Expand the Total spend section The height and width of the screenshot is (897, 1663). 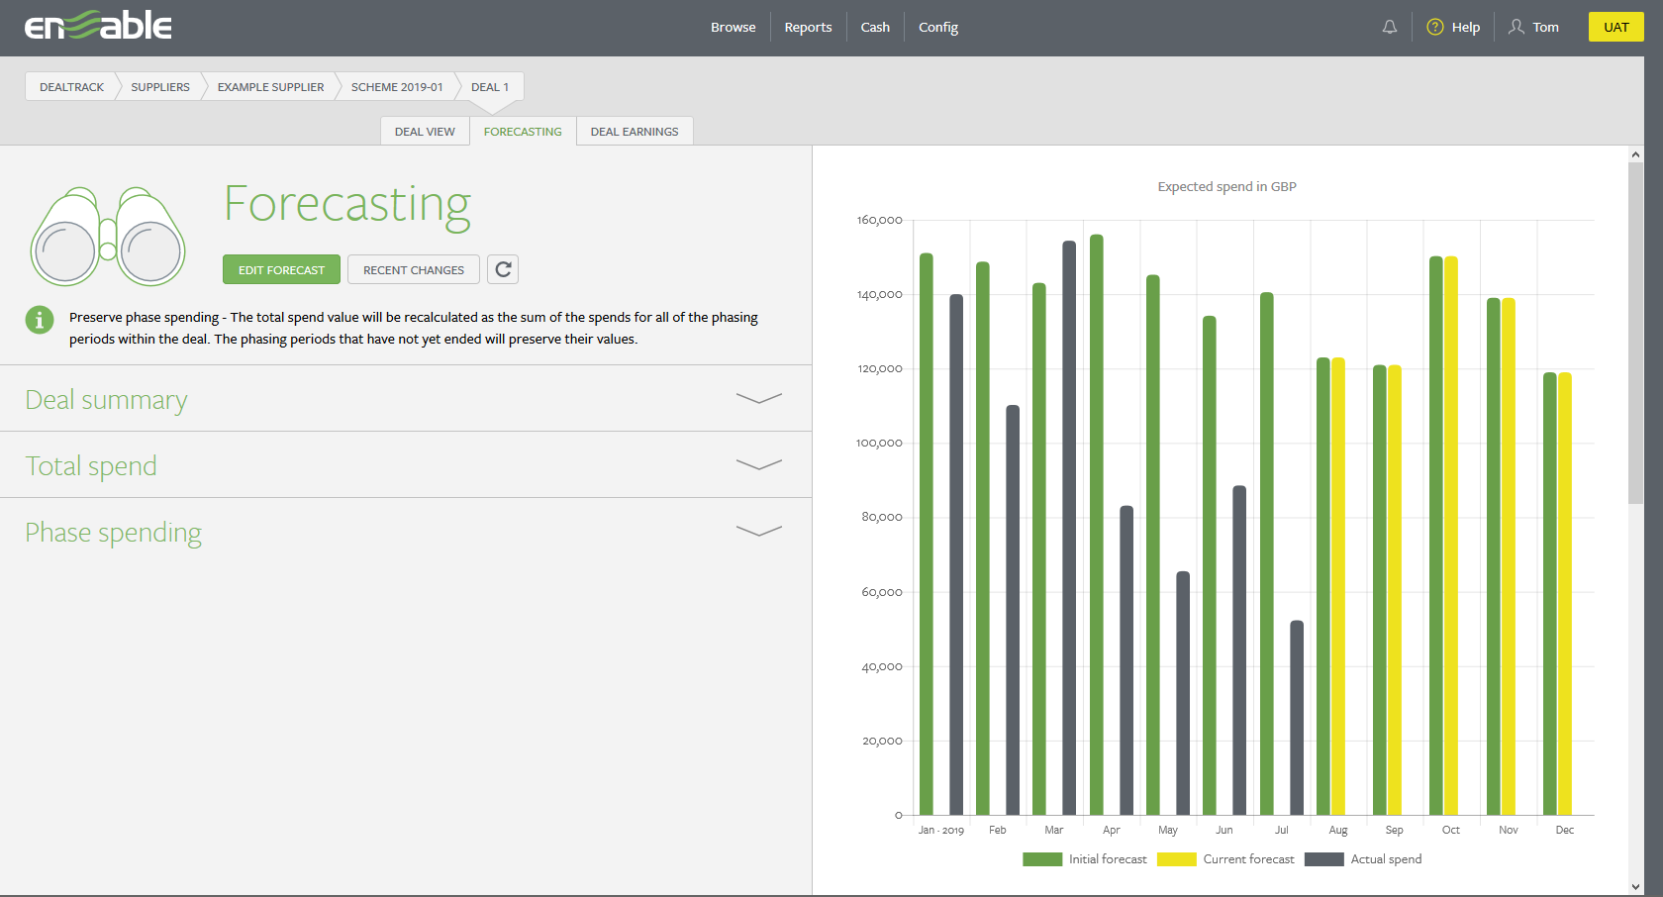[x=758, y=464]
